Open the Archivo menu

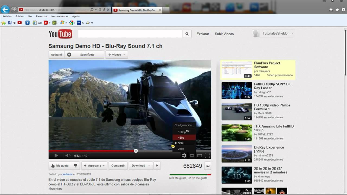(7, 16)
